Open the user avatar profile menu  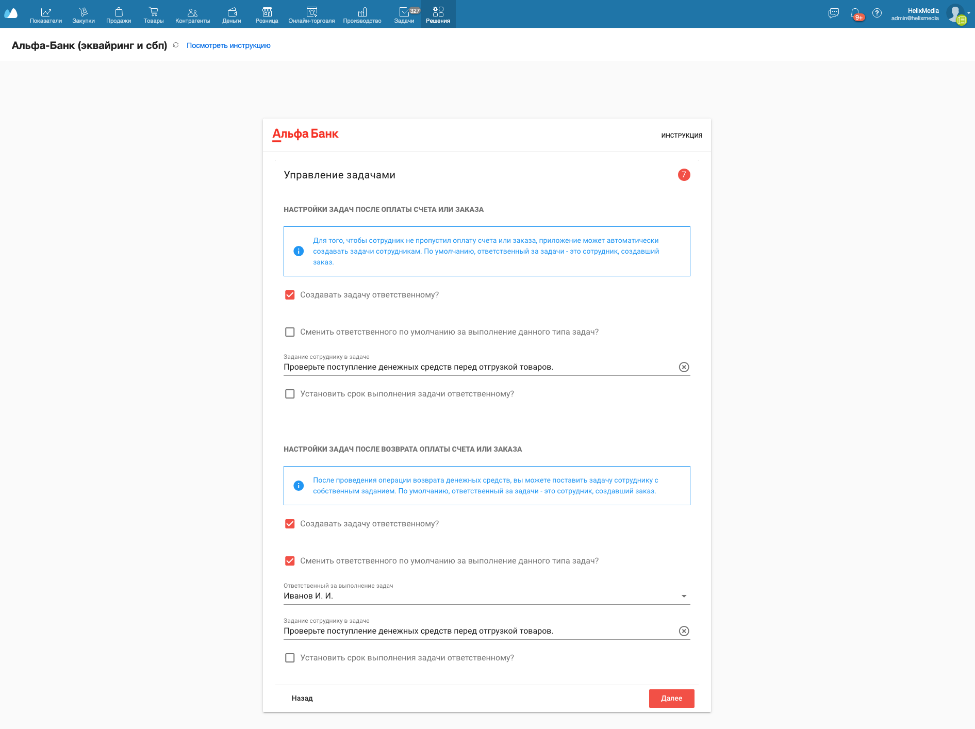pos(956,14)
